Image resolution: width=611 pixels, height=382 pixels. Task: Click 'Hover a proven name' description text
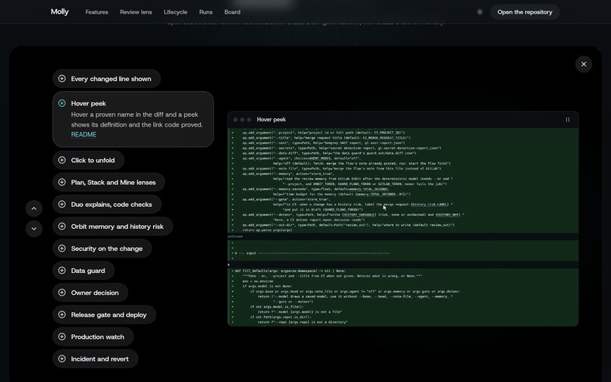pos(136,120)
